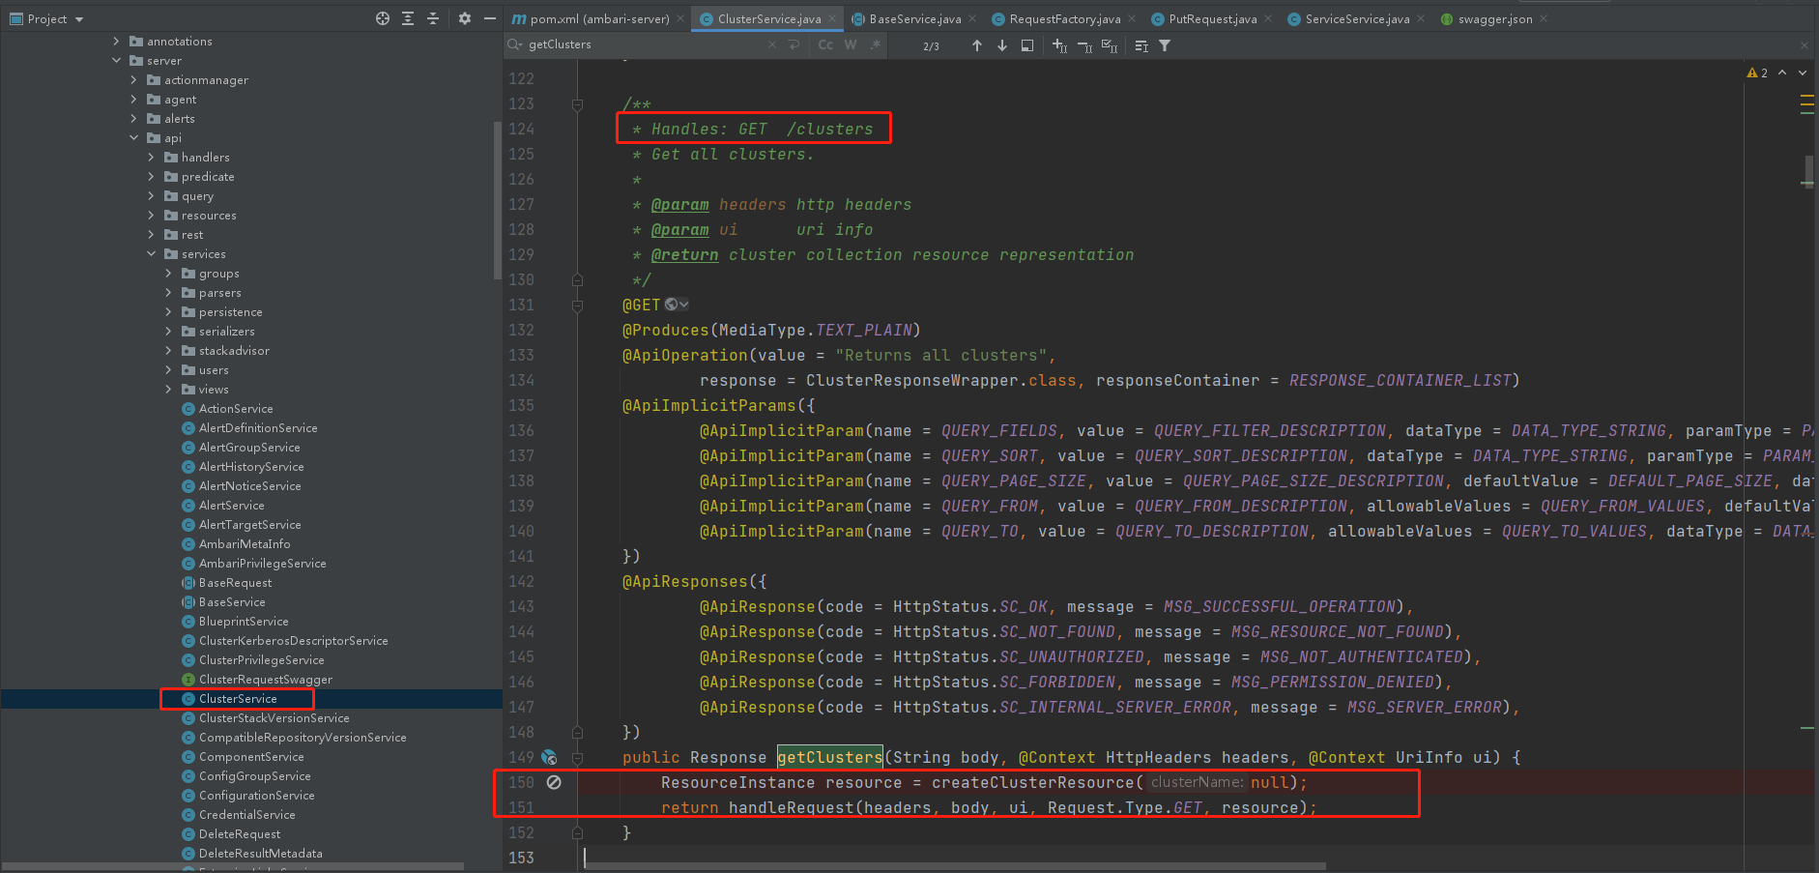Select ClusterRequestSwagger in tree

pos(266,679)
